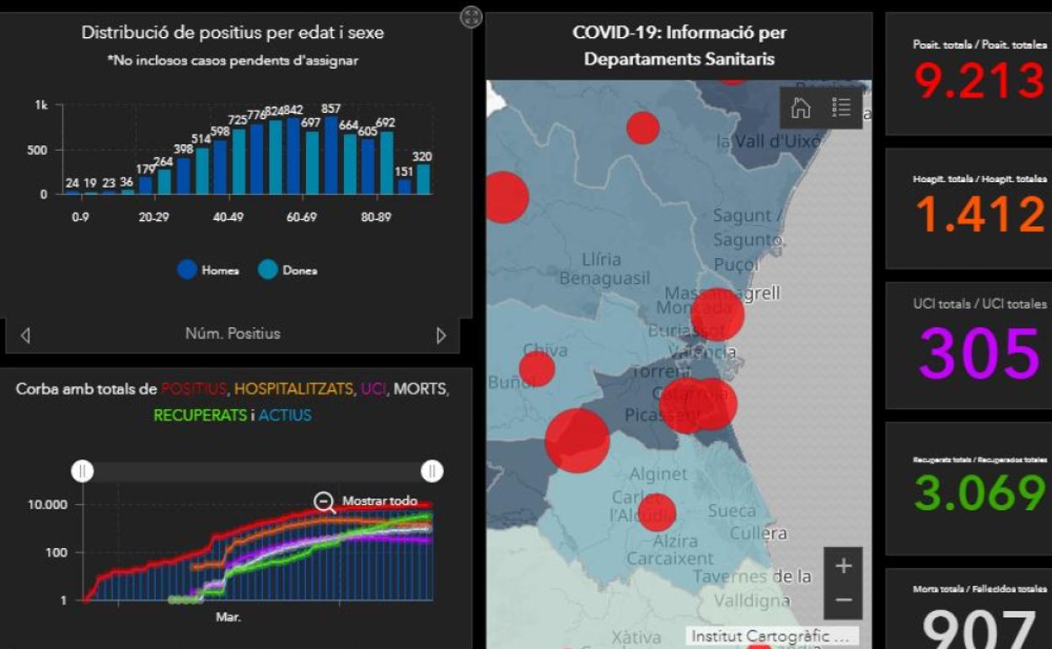Zoom out with the map minus button
The height and width of the screenshot is (649, 1052).
coord(843,600)
